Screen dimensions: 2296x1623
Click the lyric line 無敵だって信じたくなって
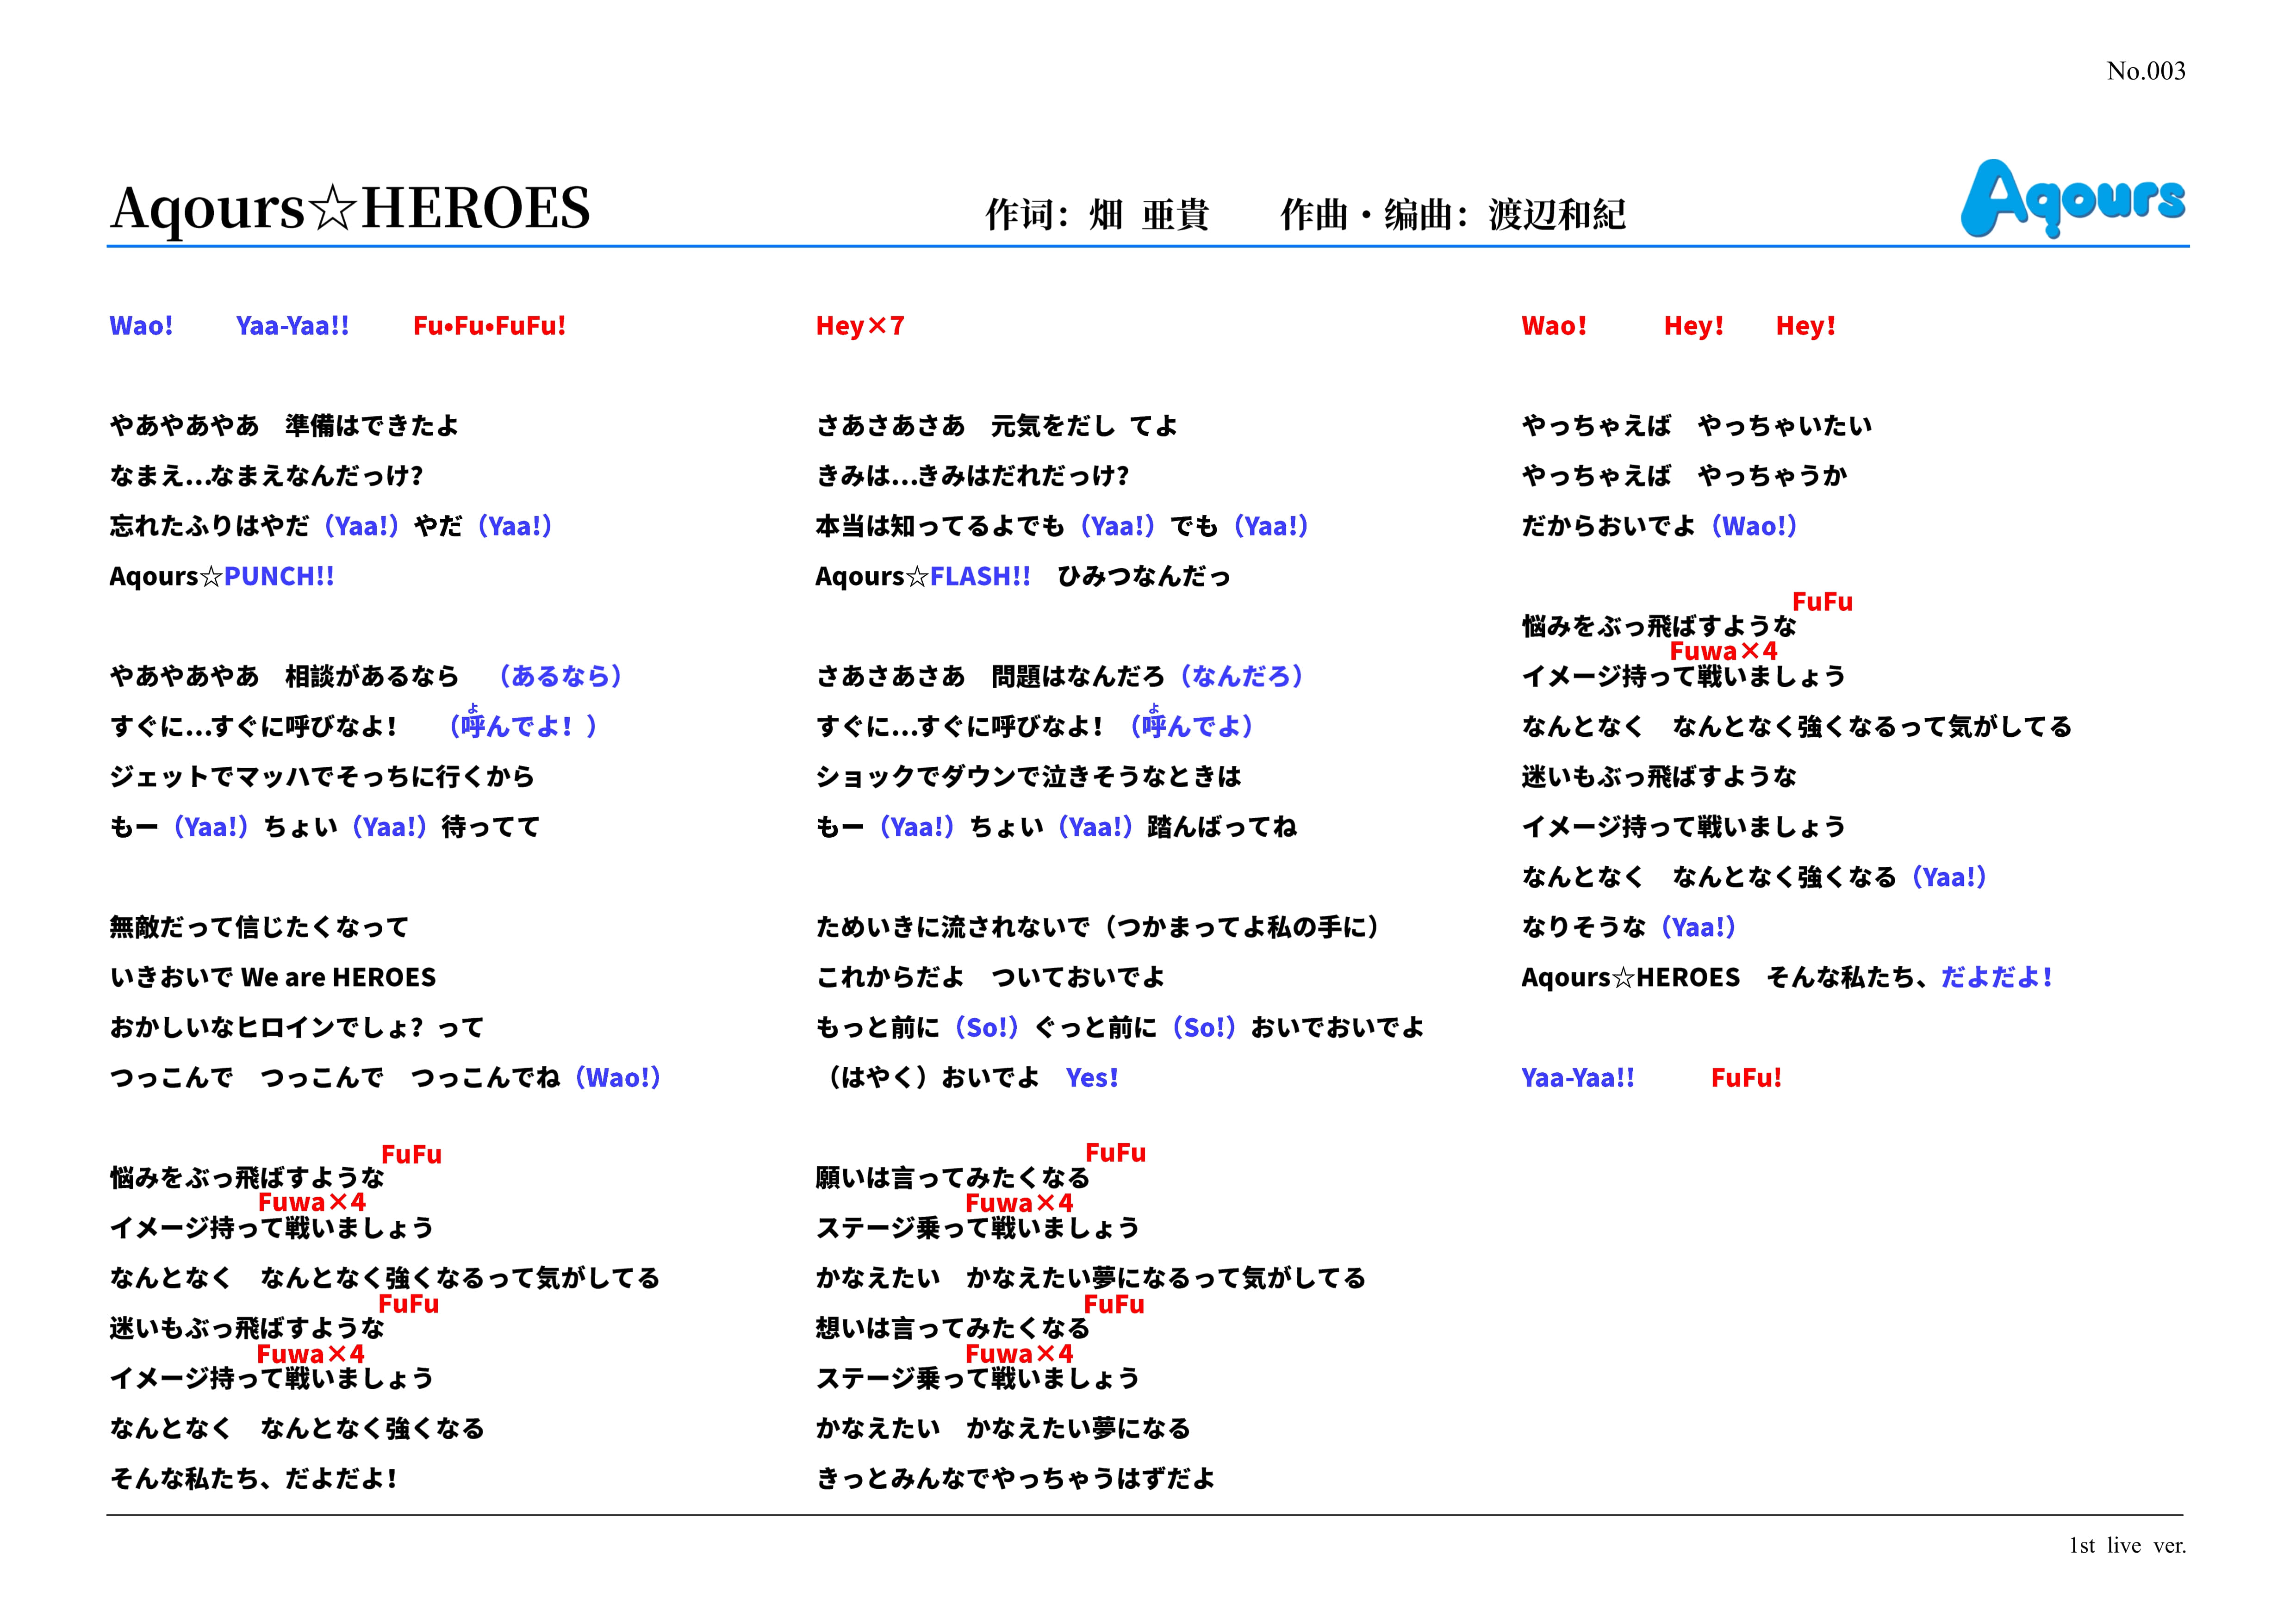259,927
